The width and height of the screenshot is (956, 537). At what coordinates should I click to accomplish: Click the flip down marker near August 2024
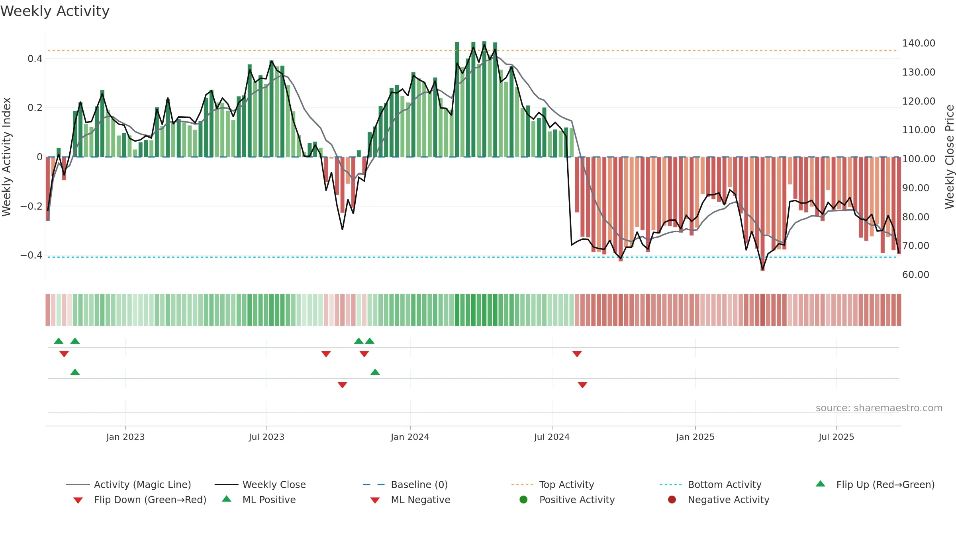click(x=577, y=354)
